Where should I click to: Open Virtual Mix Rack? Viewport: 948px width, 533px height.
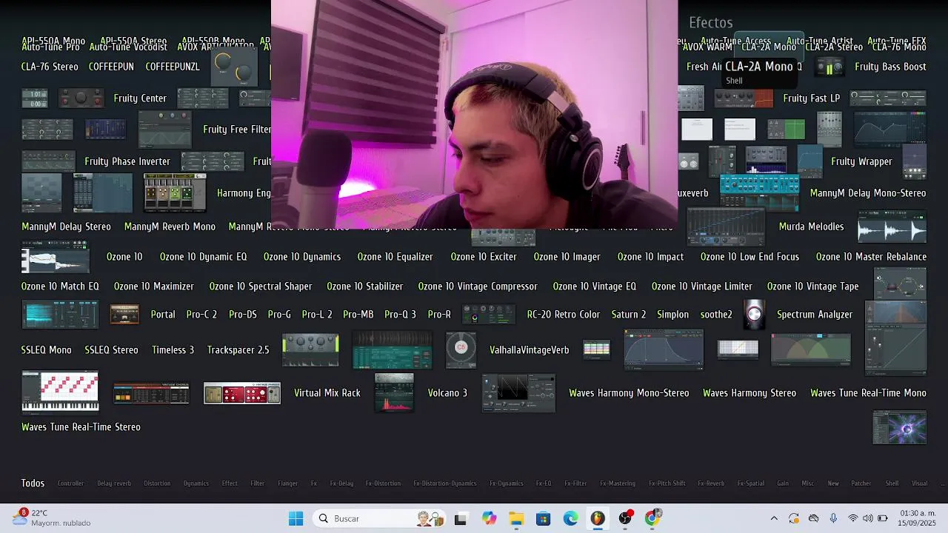click(327, 393)
